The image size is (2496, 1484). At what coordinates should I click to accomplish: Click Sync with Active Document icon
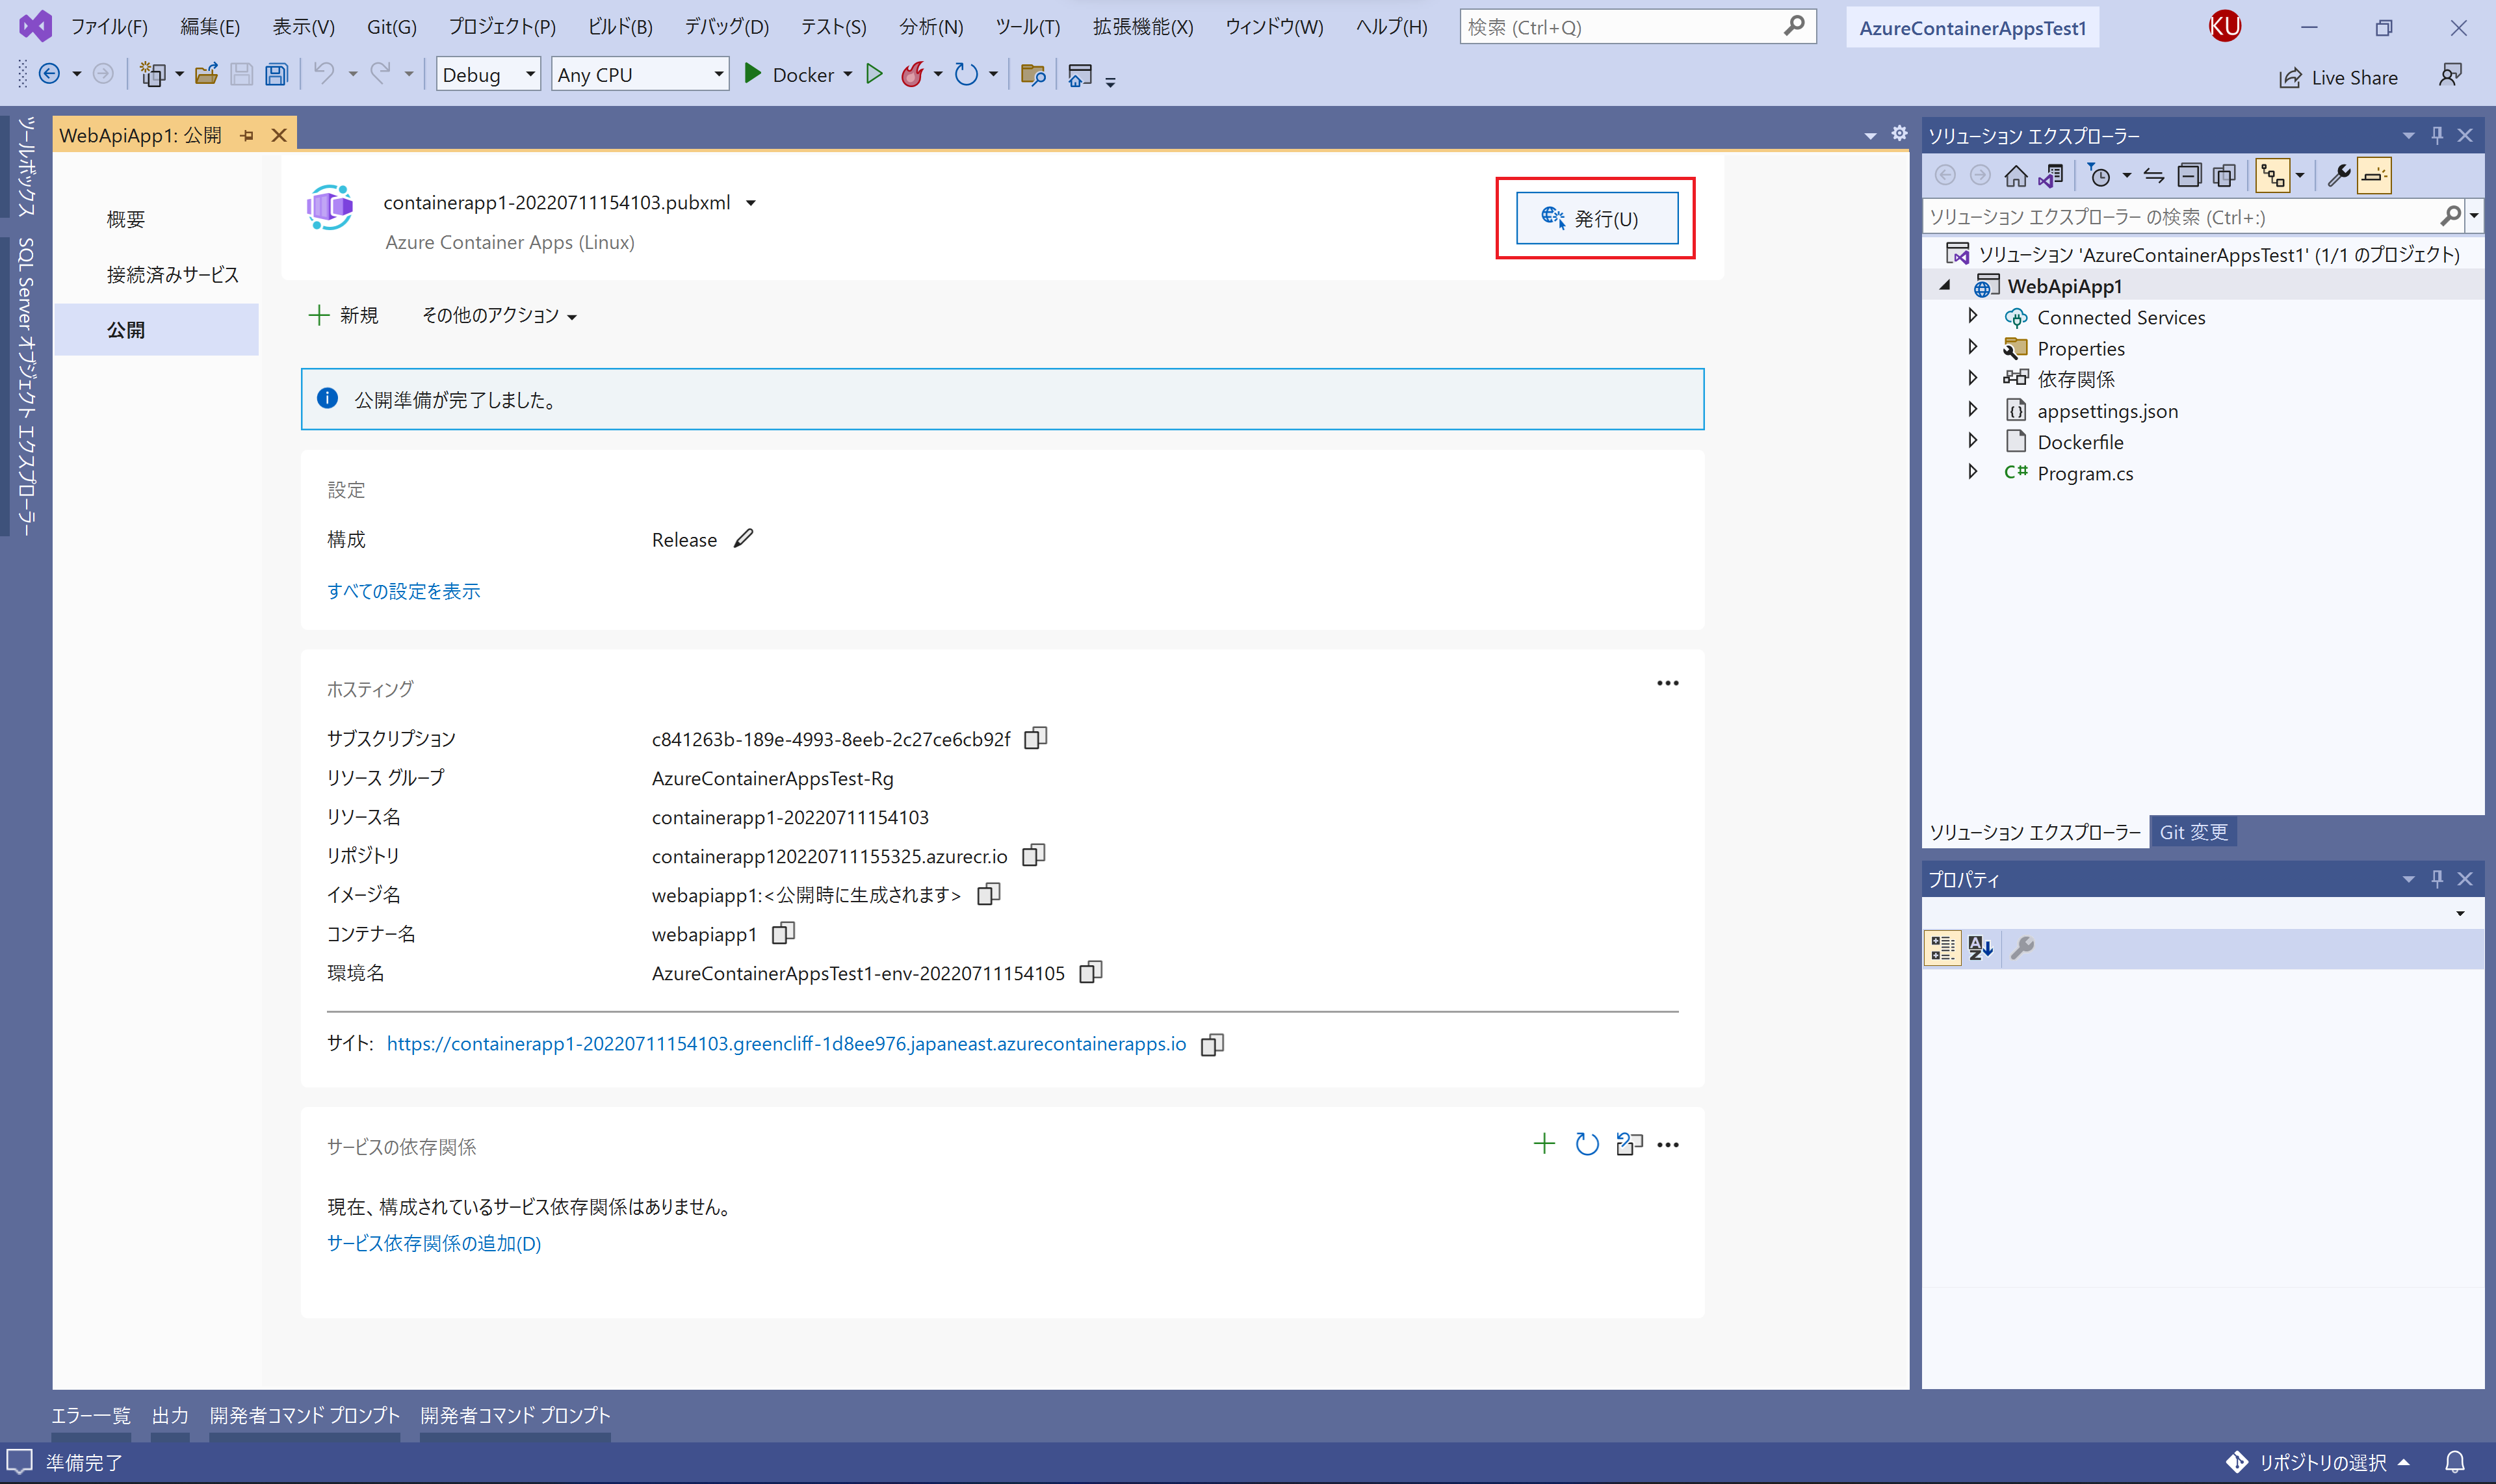pyautogui.click(x=2154, y=176)
